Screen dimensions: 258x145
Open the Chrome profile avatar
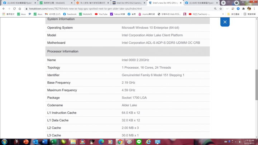point(249,9)
